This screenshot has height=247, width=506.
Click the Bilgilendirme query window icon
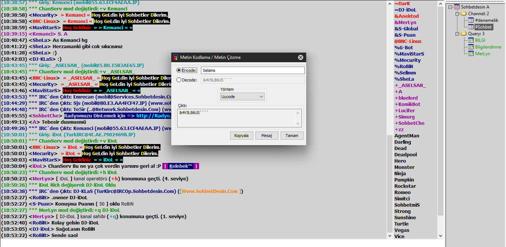coord(471,47)
